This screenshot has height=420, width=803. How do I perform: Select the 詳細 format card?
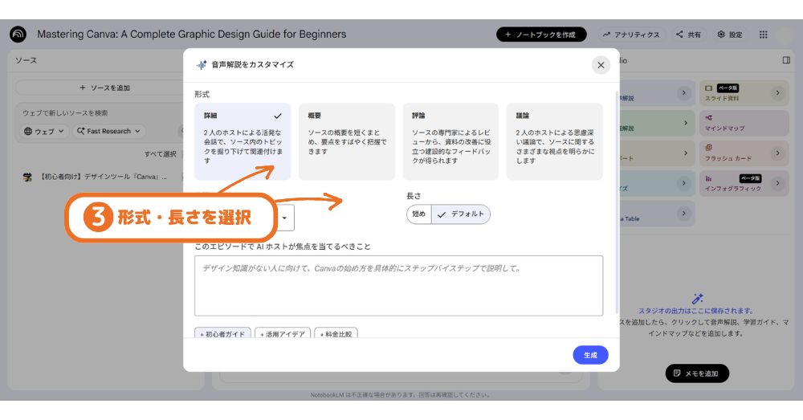tap(243, 141)
